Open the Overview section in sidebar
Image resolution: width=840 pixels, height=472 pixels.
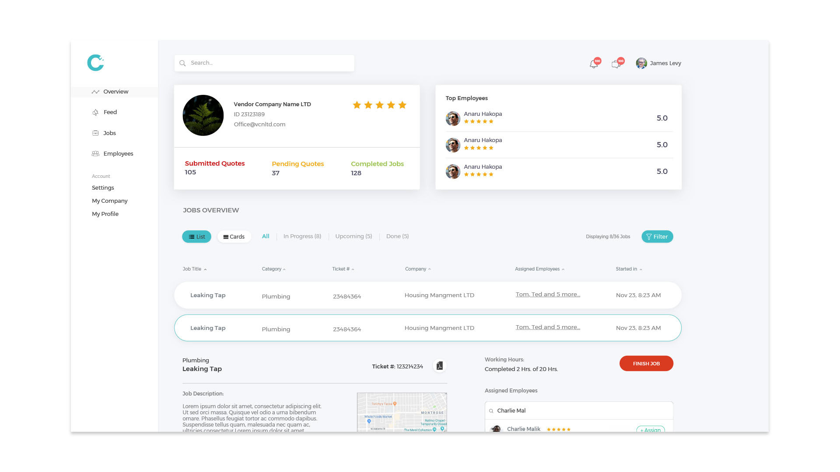point(115,92)
